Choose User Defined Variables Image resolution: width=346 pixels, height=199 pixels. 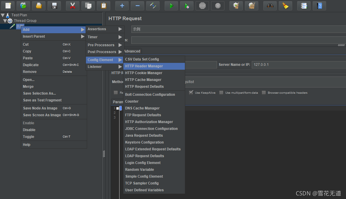[154, 190]
